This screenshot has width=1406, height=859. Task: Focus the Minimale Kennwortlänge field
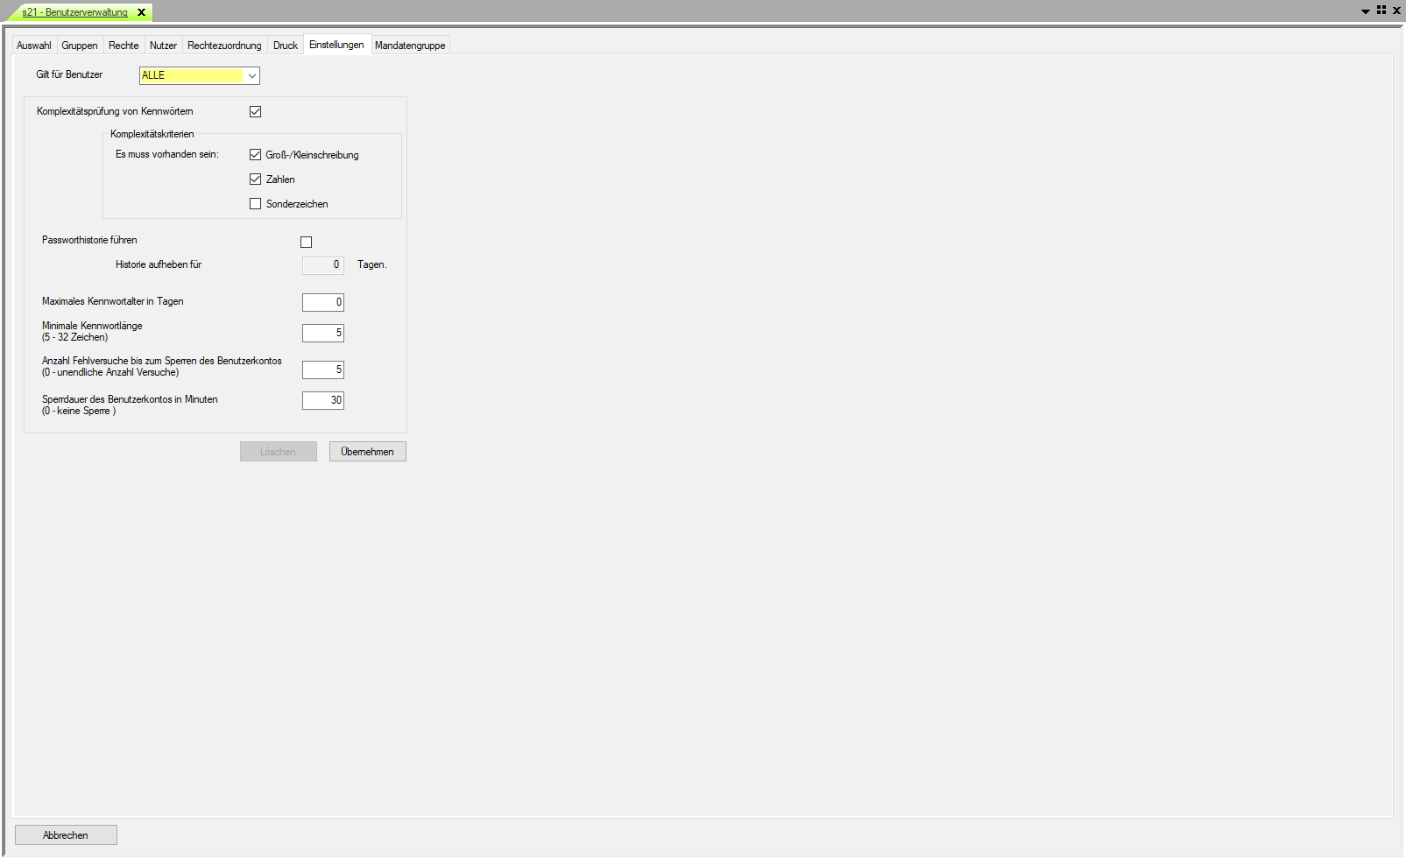(323, 333)
